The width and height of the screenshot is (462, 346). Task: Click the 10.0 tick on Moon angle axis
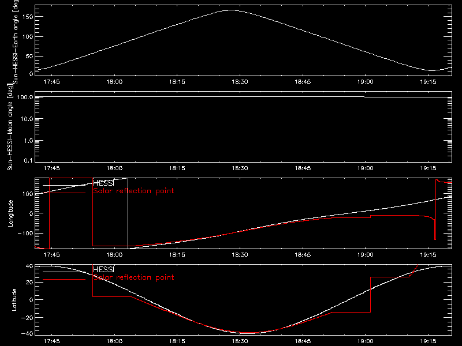27,119
